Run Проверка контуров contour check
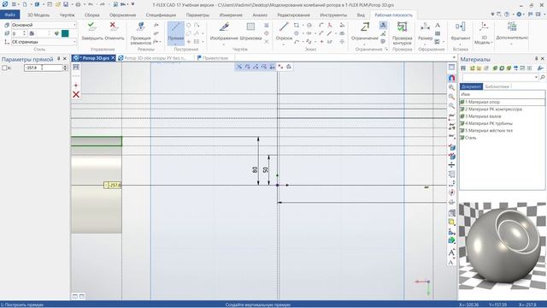This screenshot has width=547, height=308. coord(402,33)
